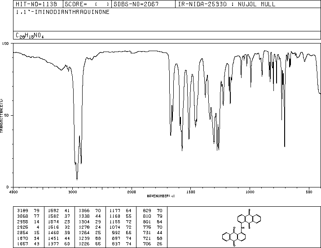The image size is (321, 248).
Task: Click peak table row 1451 44
Action: tap(59, 239)
